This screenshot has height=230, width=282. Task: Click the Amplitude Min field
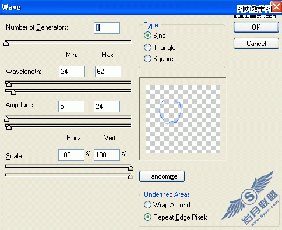[x=71, y=107]
